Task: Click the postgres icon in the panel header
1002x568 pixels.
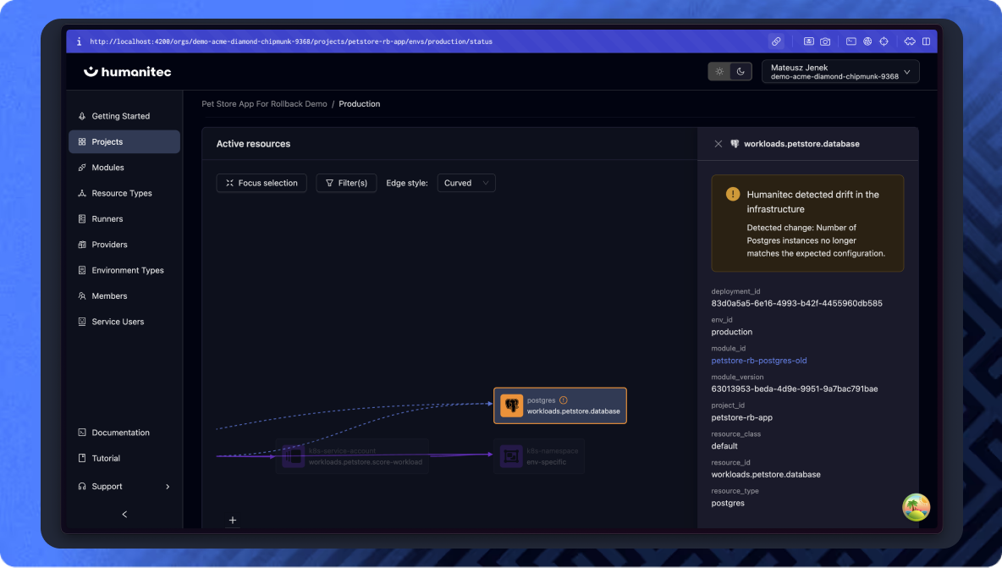Action: (735, 144)
